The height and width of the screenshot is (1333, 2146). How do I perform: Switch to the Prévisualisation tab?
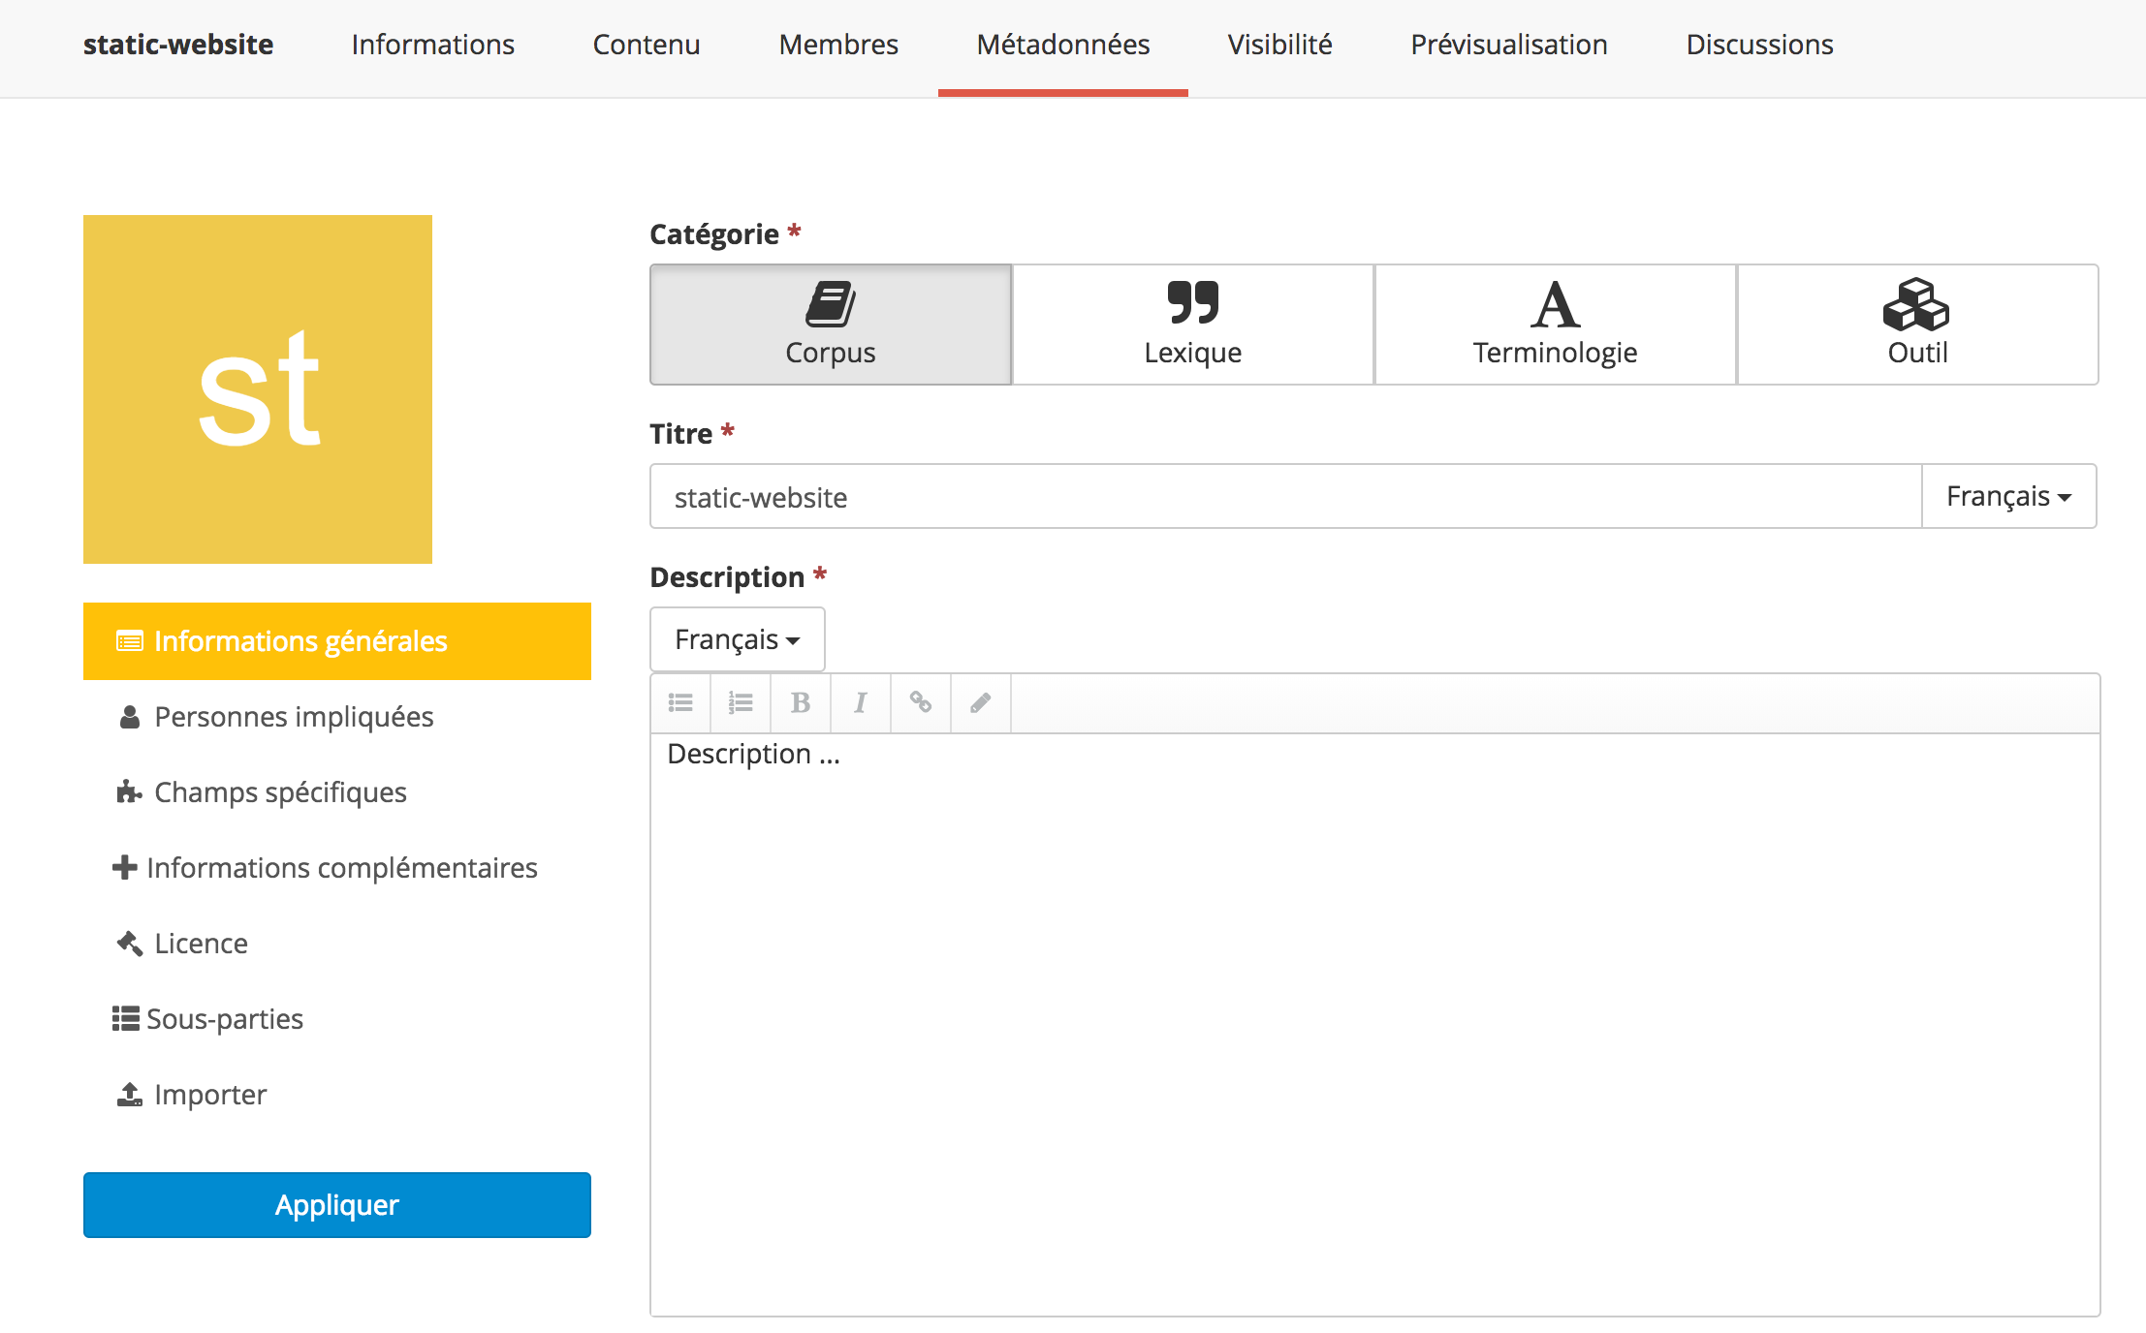[1509, 45]
